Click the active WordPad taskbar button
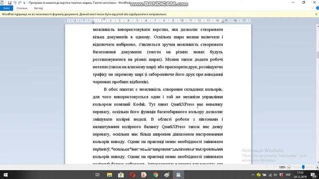The width and height of the screenshot is (319, 179). [x=178, y=175]
